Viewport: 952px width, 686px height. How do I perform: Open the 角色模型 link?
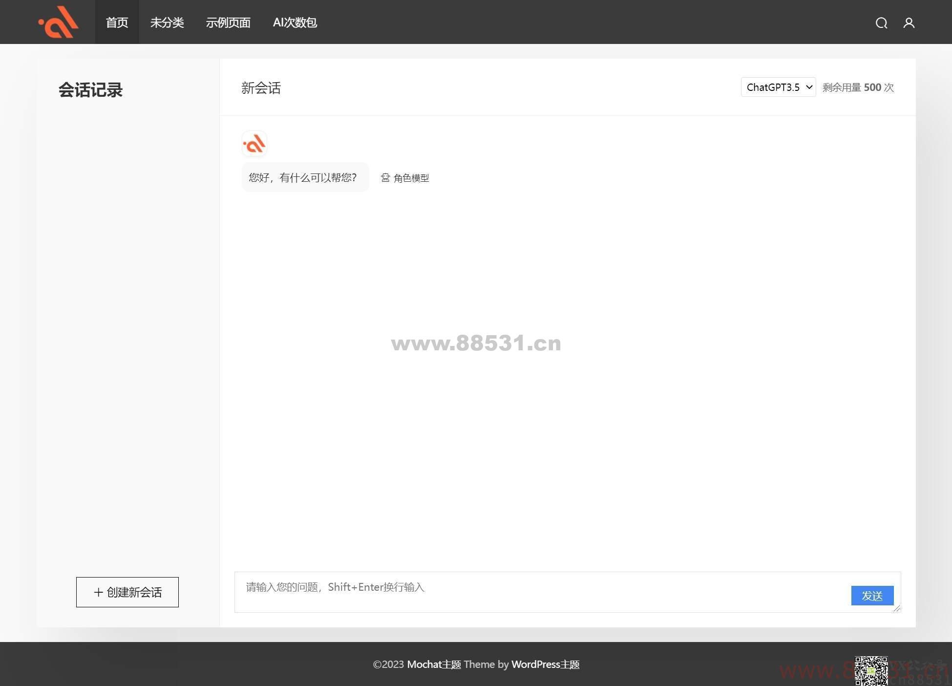[x=411, y=178]
